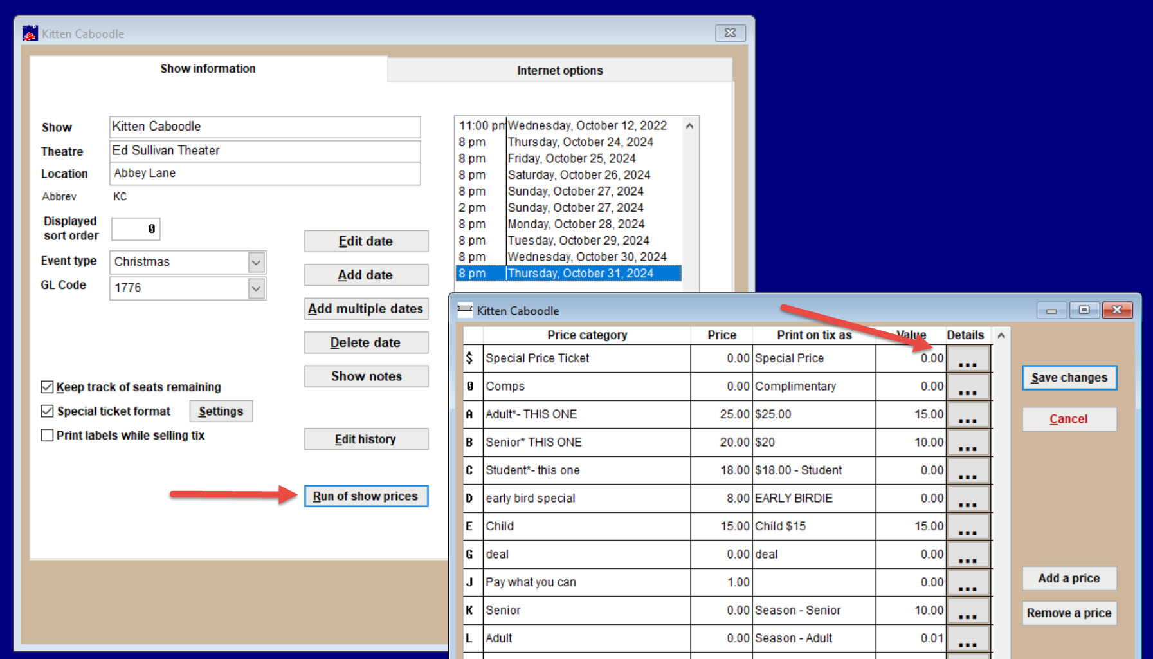1153x659 pixels.
Task: Select Monday, October 28, 2024 date
Action: [568, 224]
